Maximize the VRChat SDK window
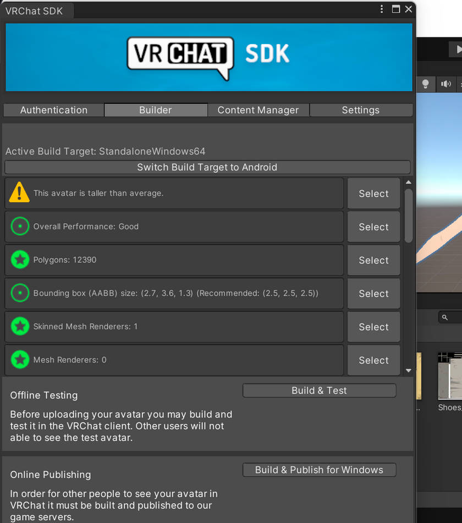 coord(395,9)
